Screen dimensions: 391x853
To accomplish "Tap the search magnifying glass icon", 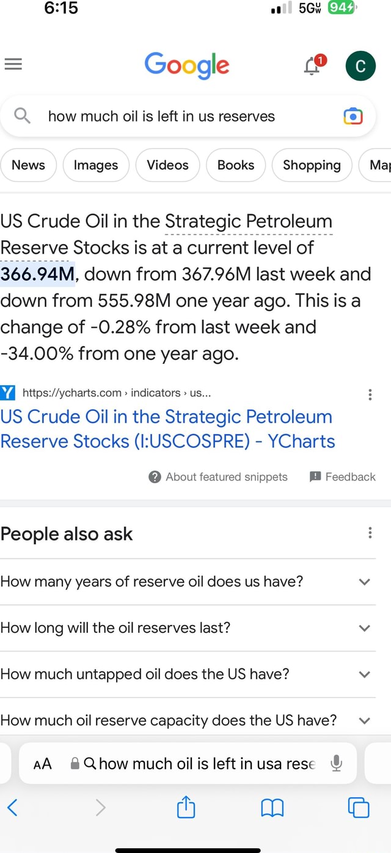I will tap(22, 116).
